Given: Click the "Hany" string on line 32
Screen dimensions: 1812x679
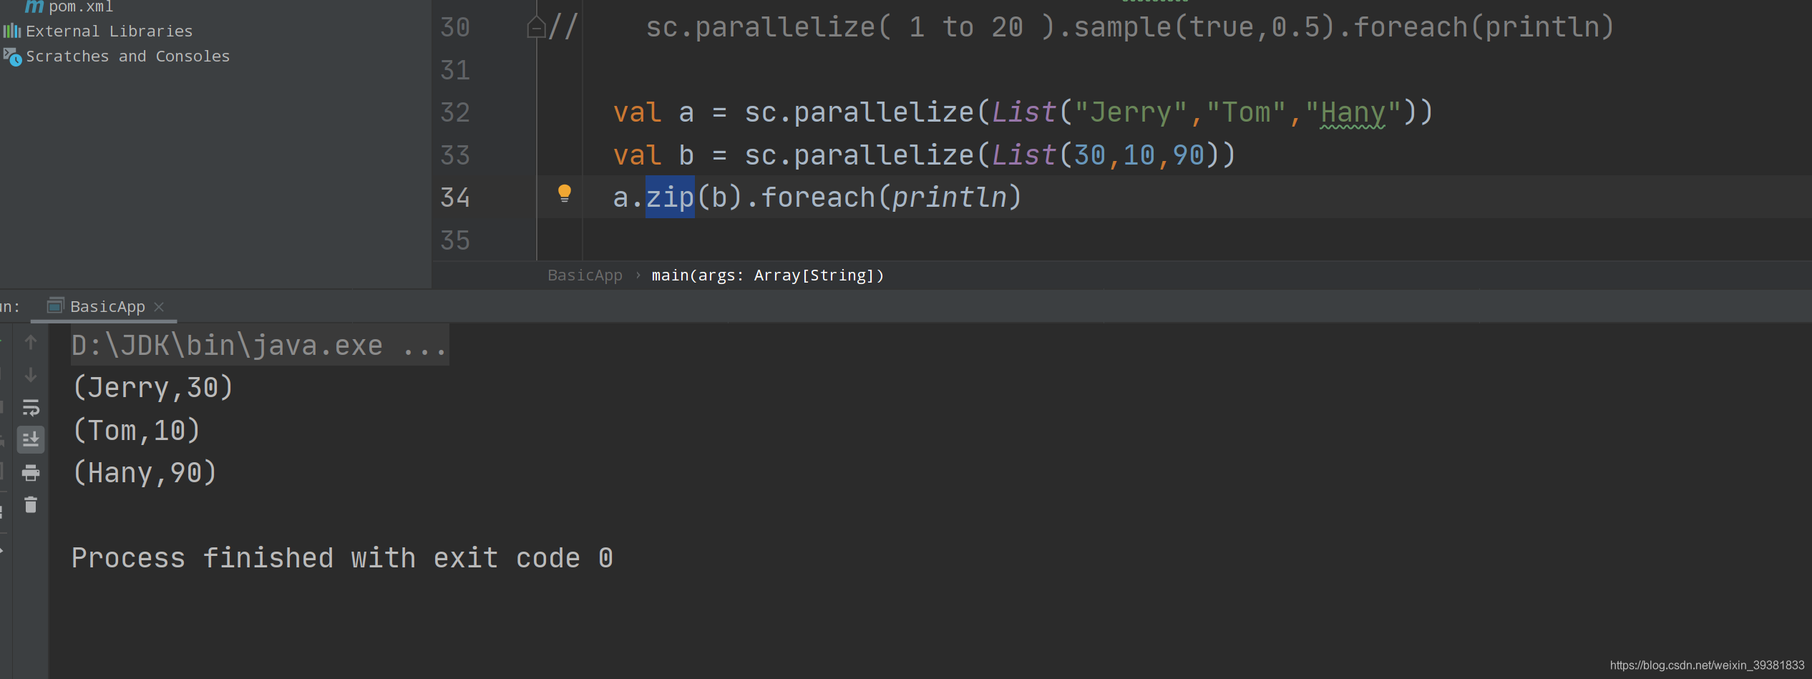Looking at the screenshot, I should tap(1353, 113).
